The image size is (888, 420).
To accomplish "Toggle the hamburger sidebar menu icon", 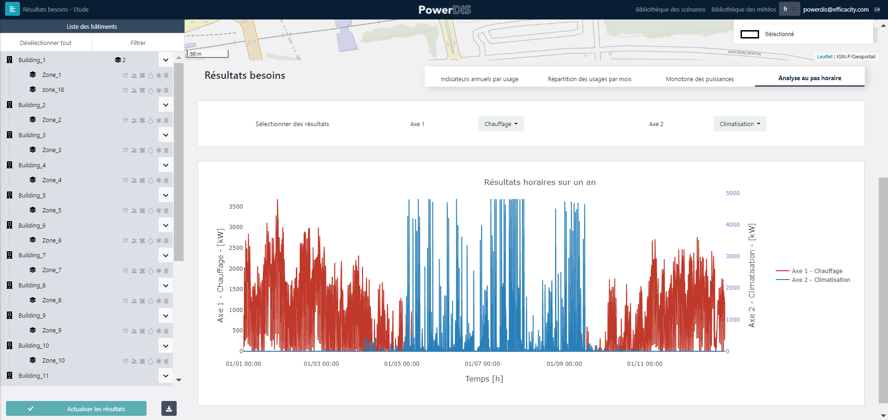I will click(x=12, y=9).
